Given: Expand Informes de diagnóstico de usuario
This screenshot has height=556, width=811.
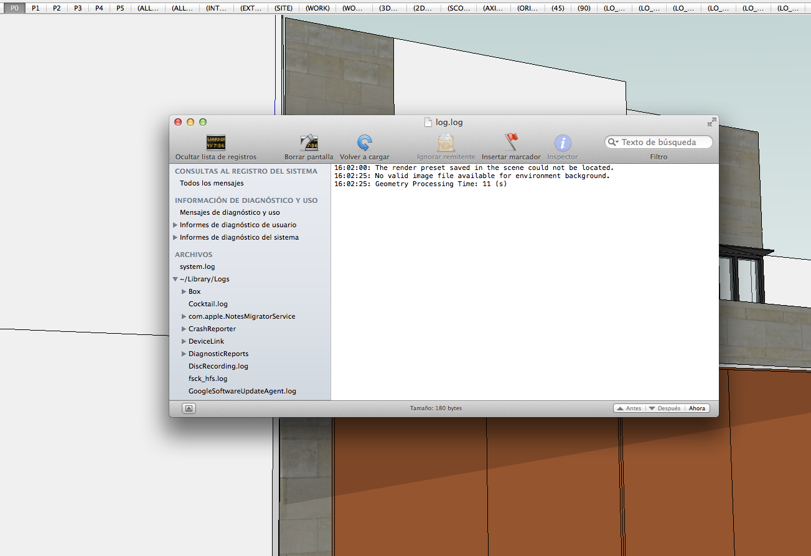Looking at the screenshot, I should pyautogui.click(x=176, y=225).
